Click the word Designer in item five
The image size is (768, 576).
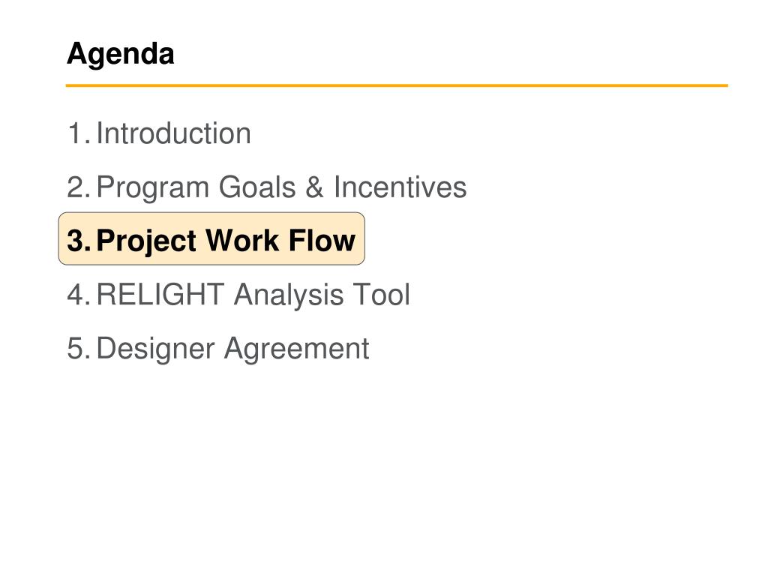point(156,349)
